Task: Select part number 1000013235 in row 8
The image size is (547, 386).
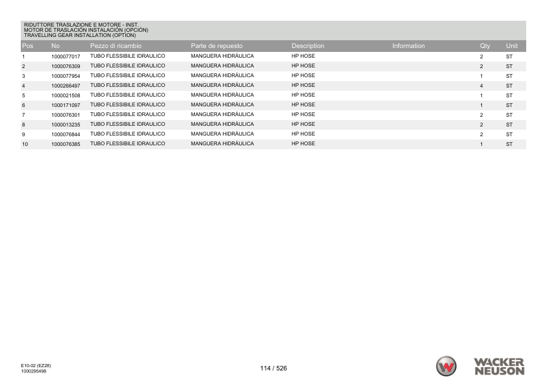Action: click(x=66, y=125)
